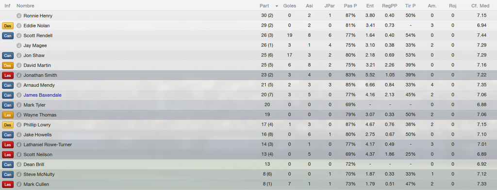Click the Des badge for Phillip Lowry
The image size is (497, 190).
click(x=8, y=125)
